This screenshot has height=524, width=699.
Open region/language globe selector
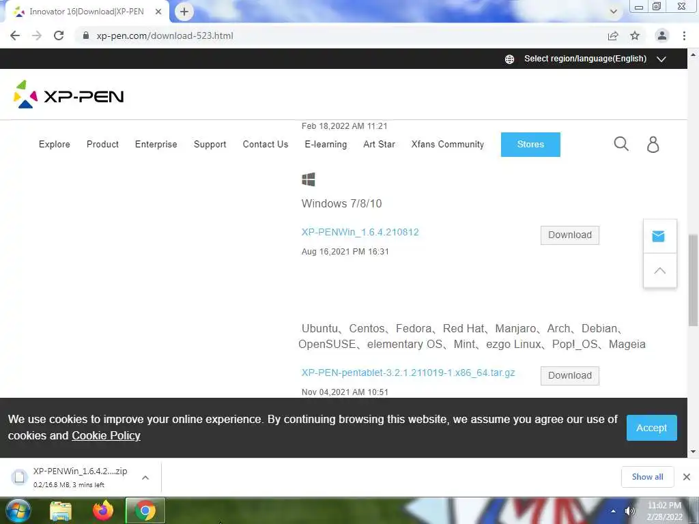pyautogui.click(x=509, y=59)
